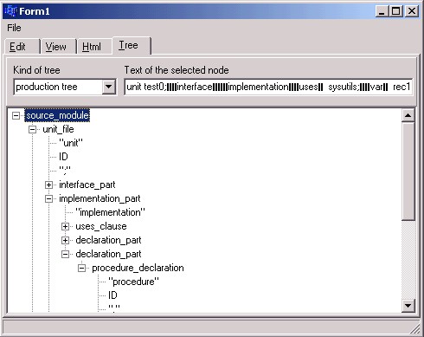Image resolution: width=424 pixels, height=337 pixels.
Task: Collapse the second declaration_part node
Action: coord(65,254)
